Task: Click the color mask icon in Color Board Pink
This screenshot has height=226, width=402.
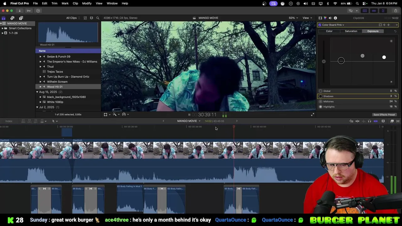Action: click(x=380, y=25)
